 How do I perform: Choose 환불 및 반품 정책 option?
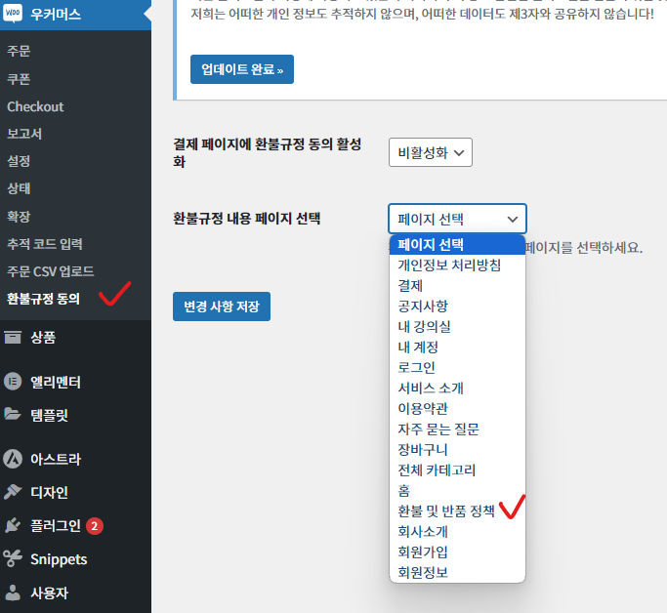457,511
